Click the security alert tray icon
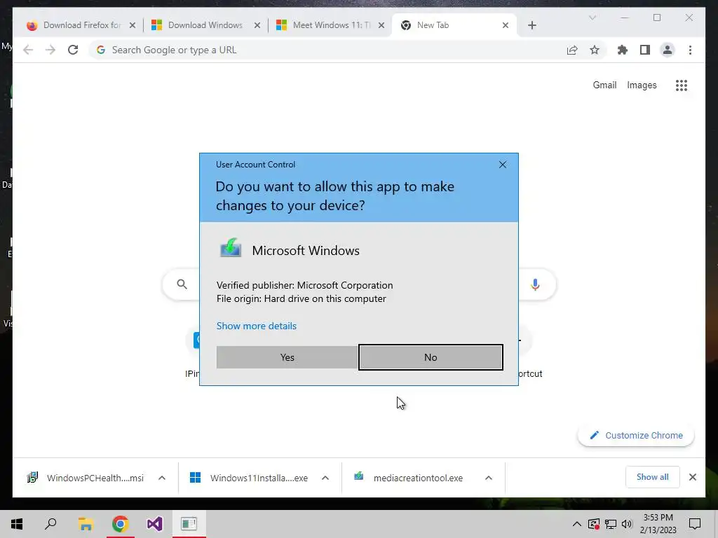This screenshot has width=718, height=538. click(594, 524)
